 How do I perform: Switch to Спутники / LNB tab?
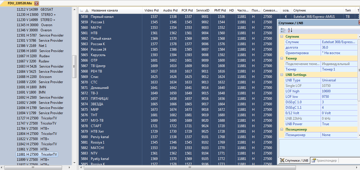click(294, 161)
